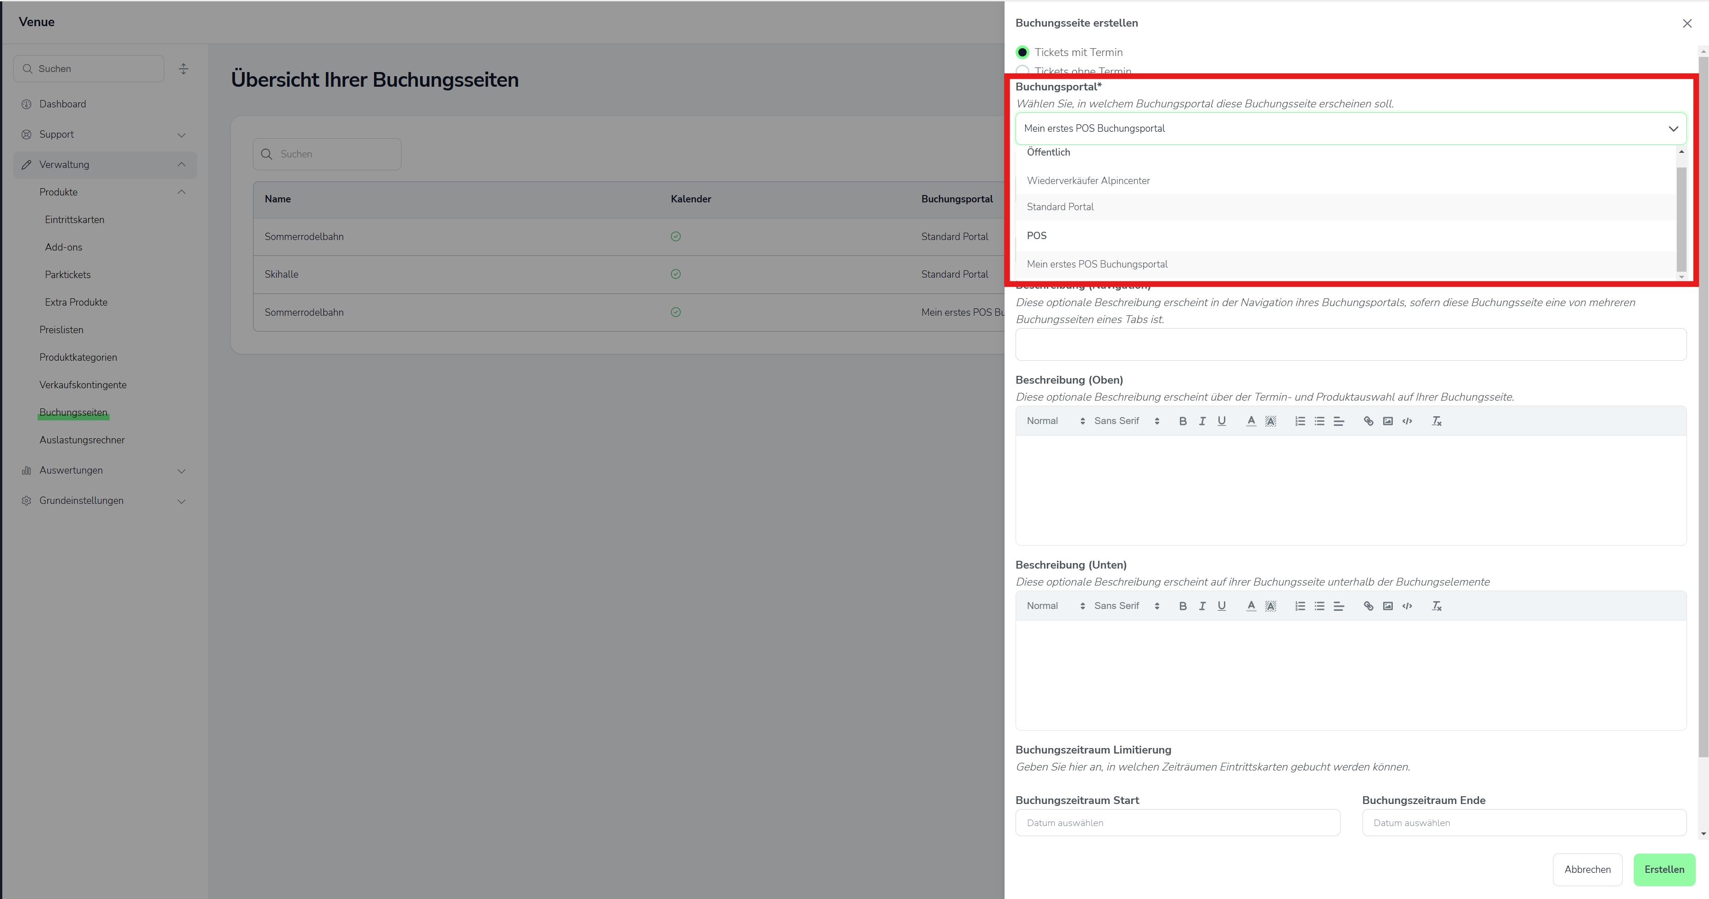Select Tickets mit Termin radio button
Screen dimensions: 1709x899
coord(1022,52)
